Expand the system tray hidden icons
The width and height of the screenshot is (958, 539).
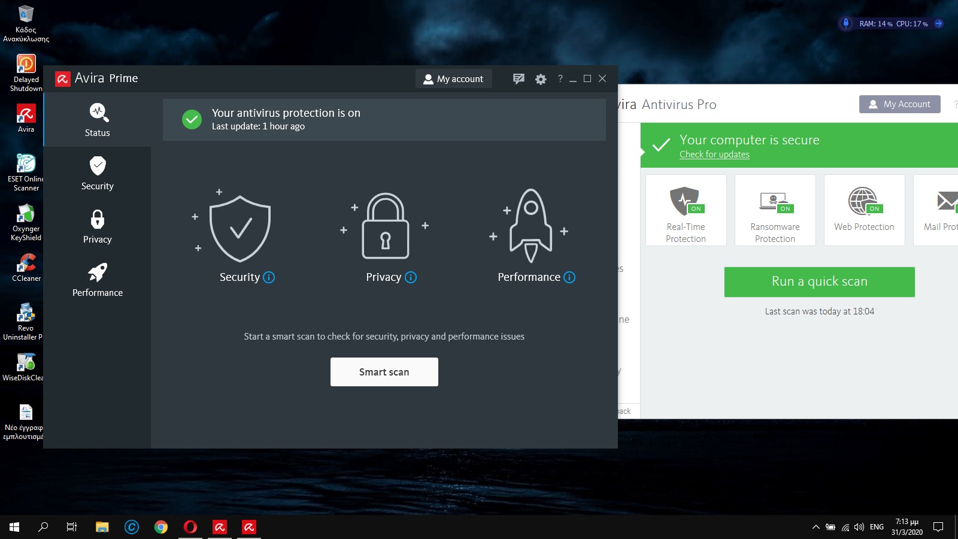[x=815, y=527]
